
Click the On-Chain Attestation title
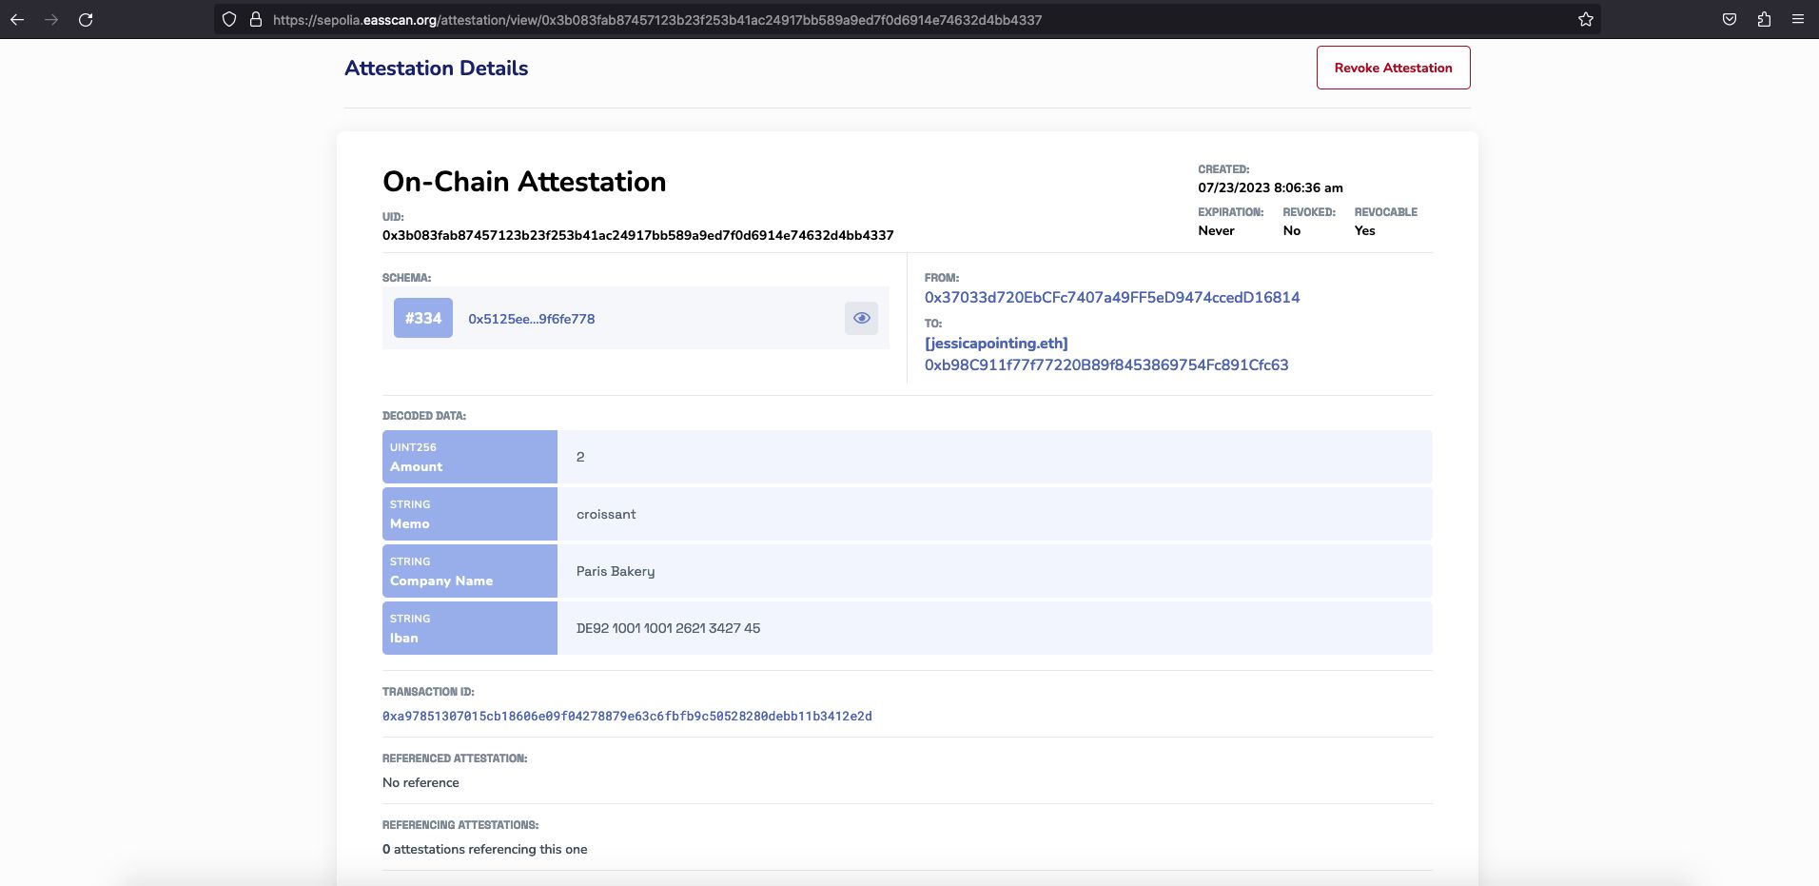click(x=524, y=182)
